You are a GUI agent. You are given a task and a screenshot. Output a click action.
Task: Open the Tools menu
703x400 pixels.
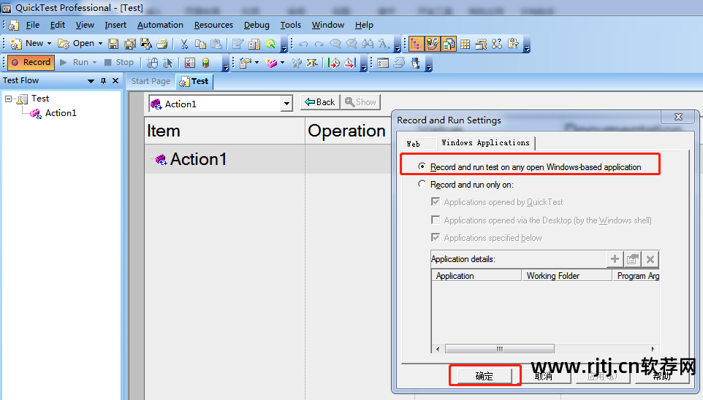pos(291,25)
